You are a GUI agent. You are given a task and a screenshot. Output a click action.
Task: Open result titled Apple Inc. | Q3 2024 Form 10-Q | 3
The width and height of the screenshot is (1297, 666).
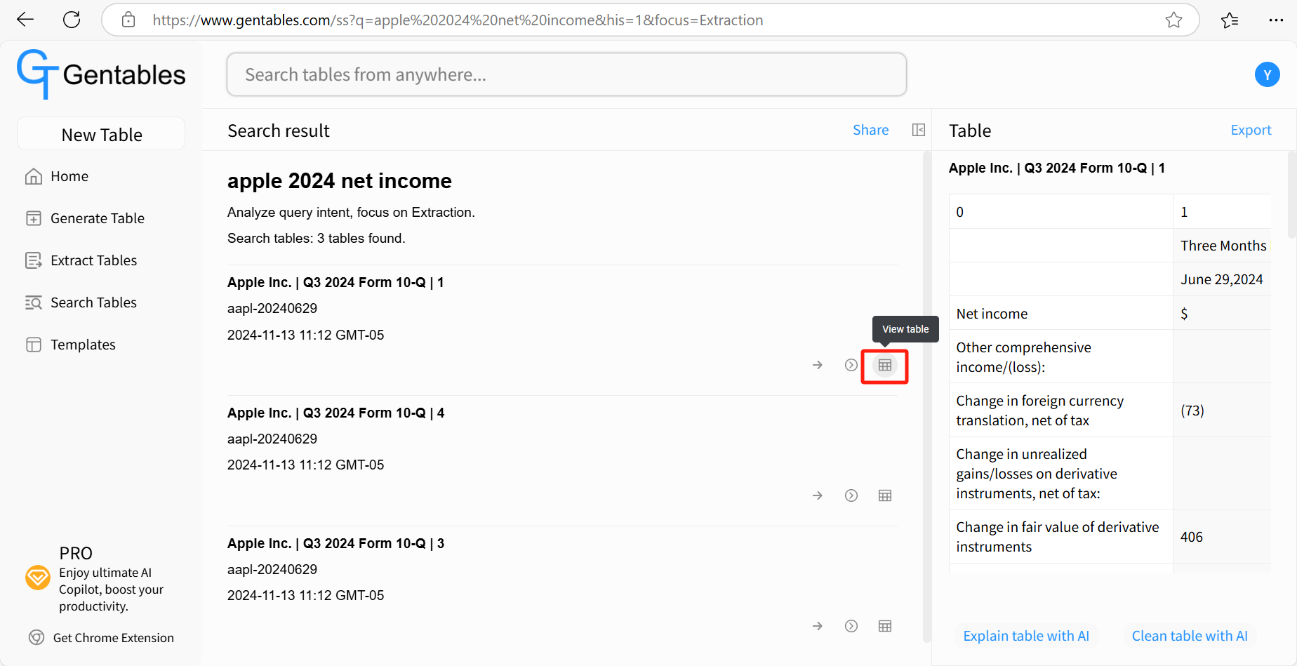pos(335,543)
